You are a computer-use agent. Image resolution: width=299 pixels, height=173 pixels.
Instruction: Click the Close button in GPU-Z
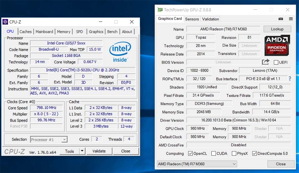(281, 164)
